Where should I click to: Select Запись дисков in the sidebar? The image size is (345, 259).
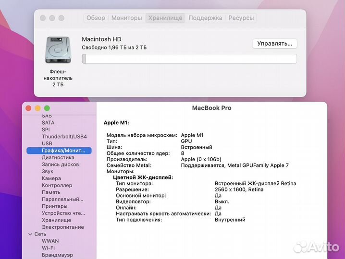60,165
